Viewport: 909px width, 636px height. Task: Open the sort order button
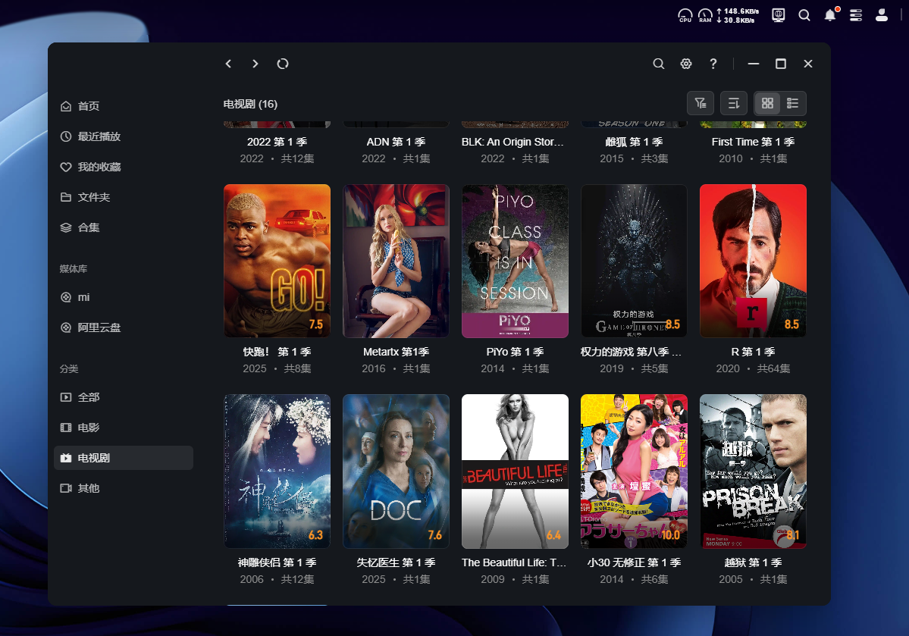coord(733,103)
